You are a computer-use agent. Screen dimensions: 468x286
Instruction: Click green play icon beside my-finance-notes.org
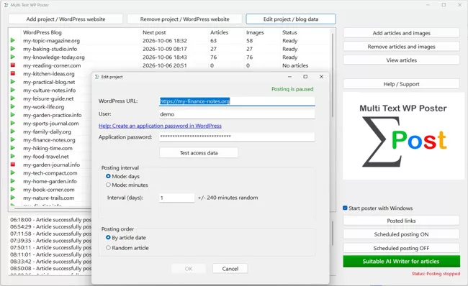pyautogui.click(x=12, y=139)
